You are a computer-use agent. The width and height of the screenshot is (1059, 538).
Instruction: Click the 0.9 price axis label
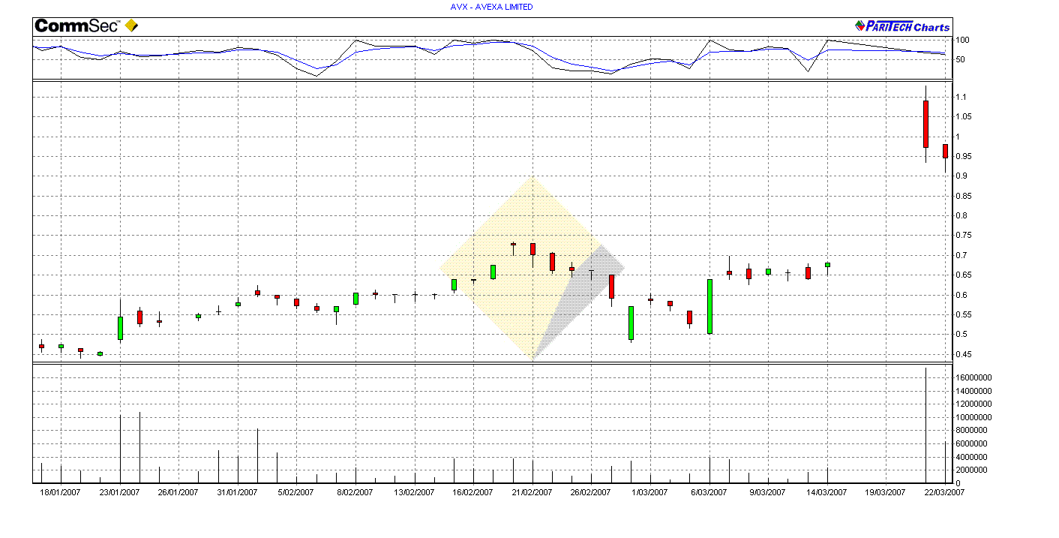tap(961, 176)
